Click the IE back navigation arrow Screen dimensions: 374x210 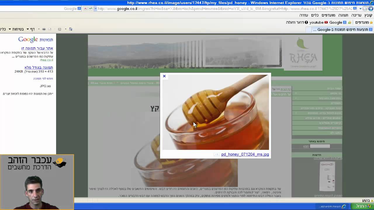[x=371, y=8]
